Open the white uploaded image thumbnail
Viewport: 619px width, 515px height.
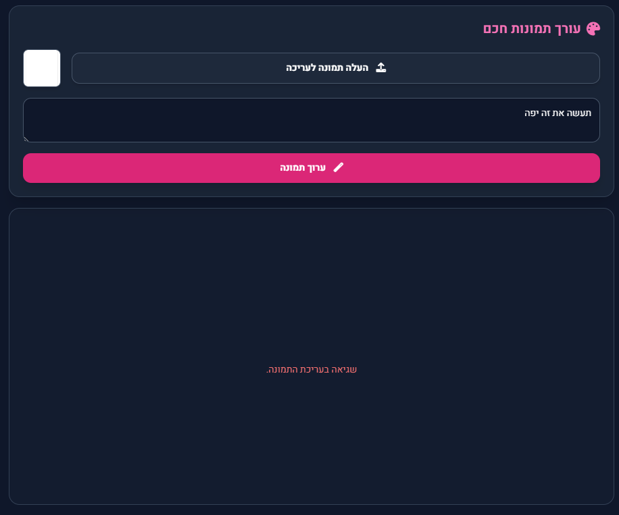click(42, 68)
